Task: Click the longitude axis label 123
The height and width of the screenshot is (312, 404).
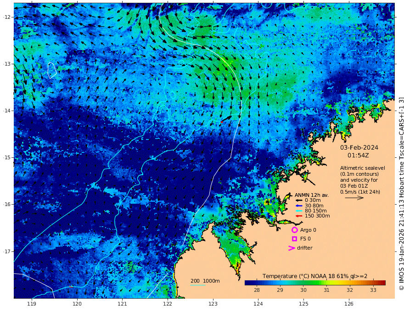Action: click(213, 304)
